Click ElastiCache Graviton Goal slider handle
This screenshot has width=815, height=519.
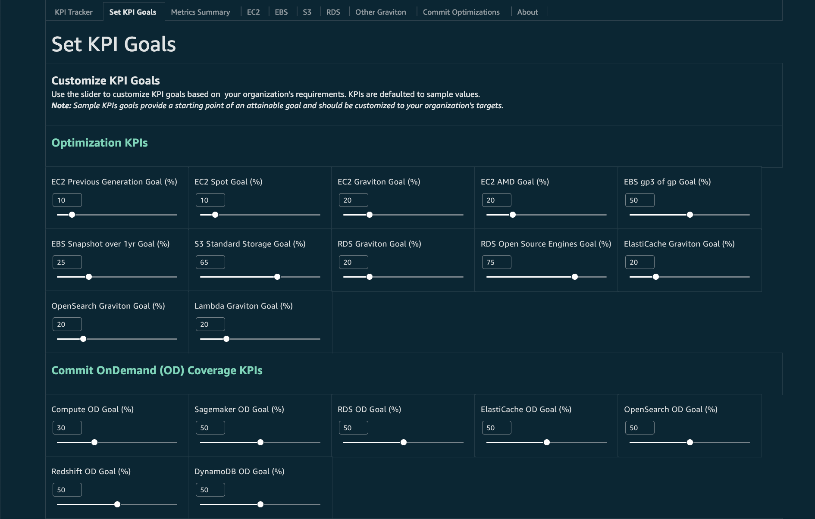point(656,277)
